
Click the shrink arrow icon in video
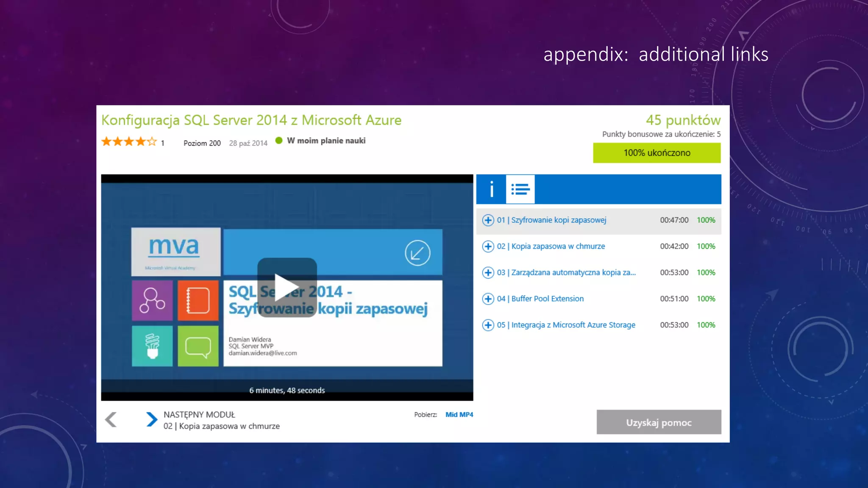tap(417, 253)
